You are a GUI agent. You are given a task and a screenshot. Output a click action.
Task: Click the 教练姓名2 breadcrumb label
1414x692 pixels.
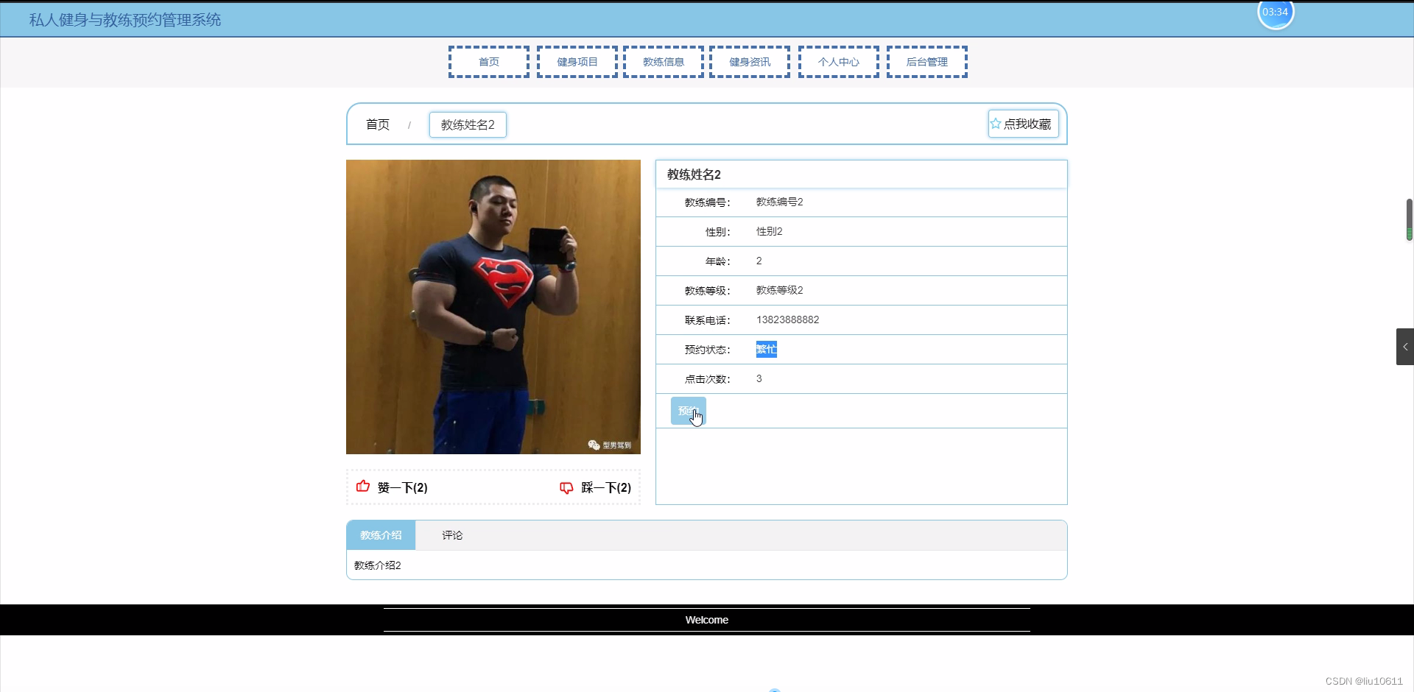467,124
